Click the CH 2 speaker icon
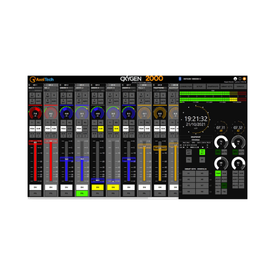 [45, 85]
